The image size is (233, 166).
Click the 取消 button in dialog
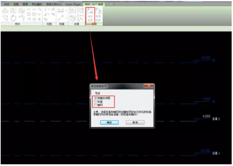(135, 122)
